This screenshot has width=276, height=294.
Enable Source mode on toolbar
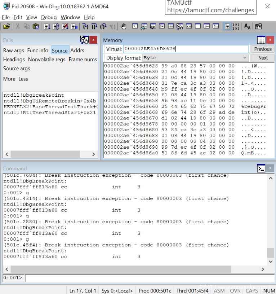227,26
